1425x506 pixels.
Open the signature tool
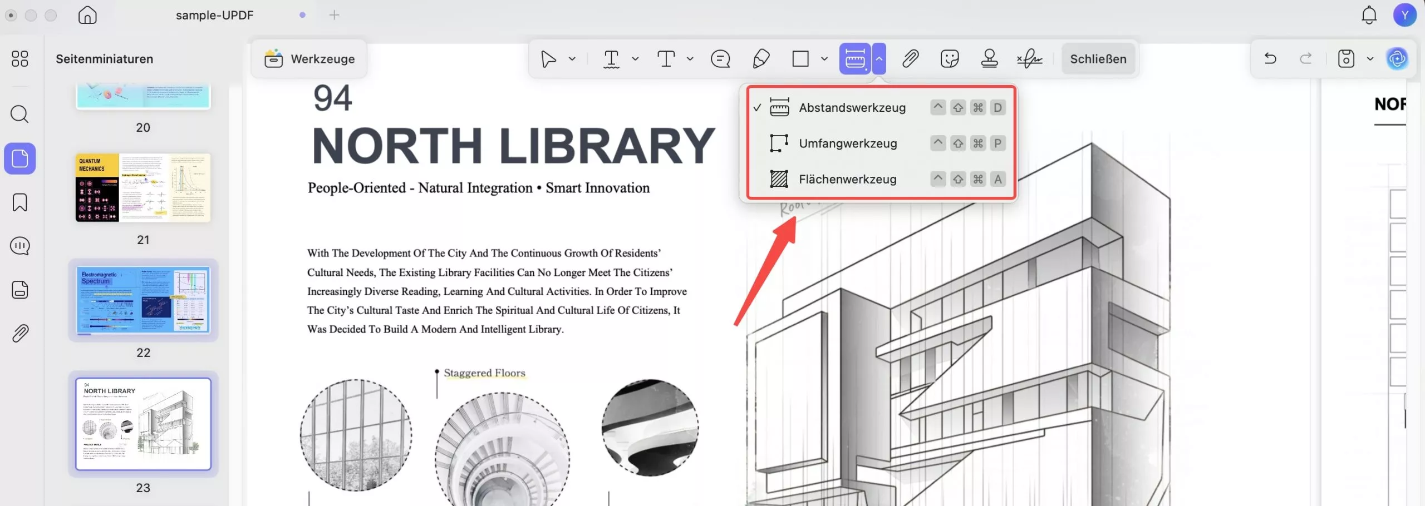pyautogui.click(x=1029, y=58)
